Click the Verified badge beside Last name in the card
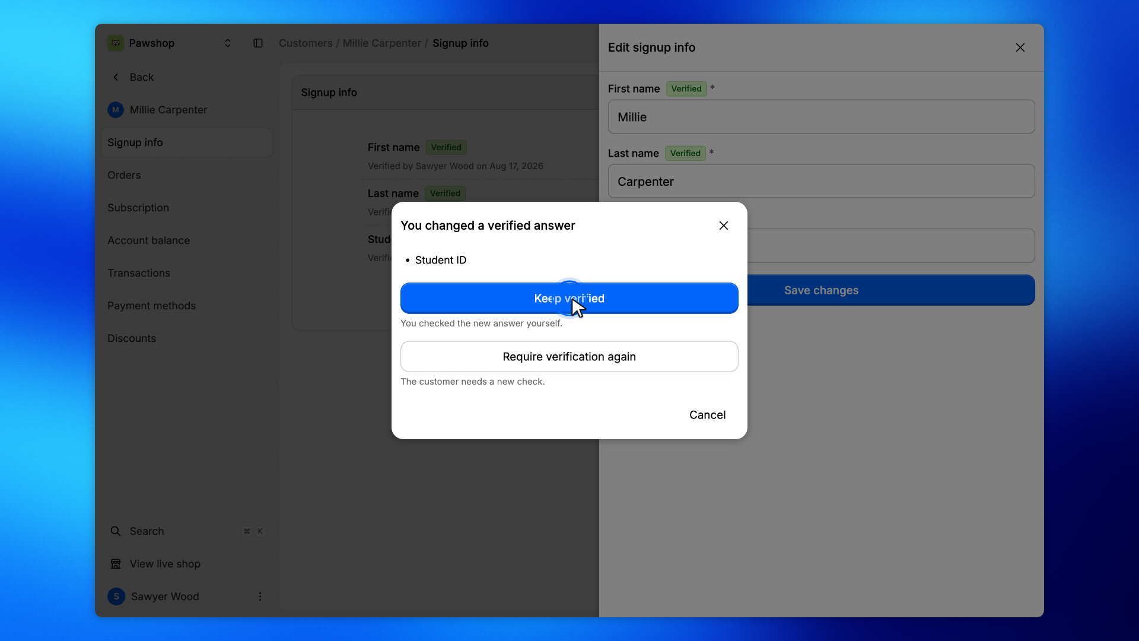1139x641 pixels. coord(445,193)
